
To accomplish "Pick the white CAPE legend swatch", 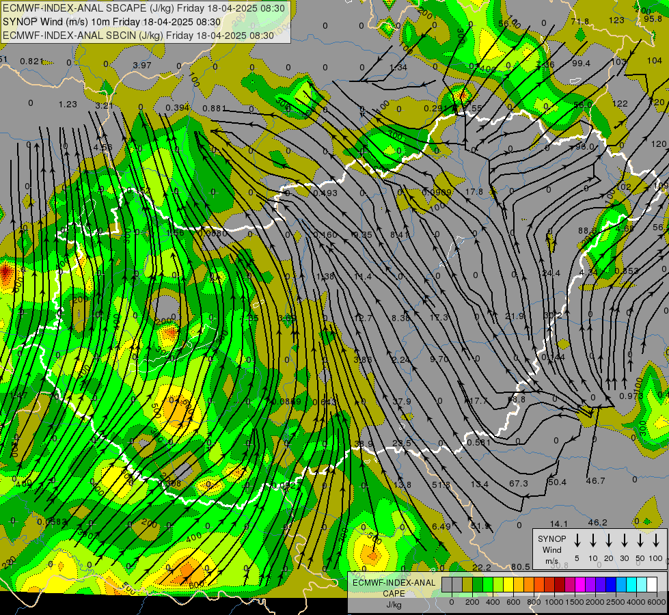I will click(x=651, y=585).
